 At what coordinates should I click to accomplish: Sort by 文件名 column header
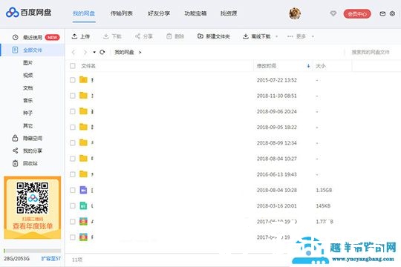[x=88, y=66]
